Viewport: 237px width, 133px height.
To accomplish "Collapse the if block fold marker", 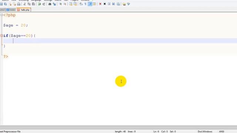I will point(1,35).
